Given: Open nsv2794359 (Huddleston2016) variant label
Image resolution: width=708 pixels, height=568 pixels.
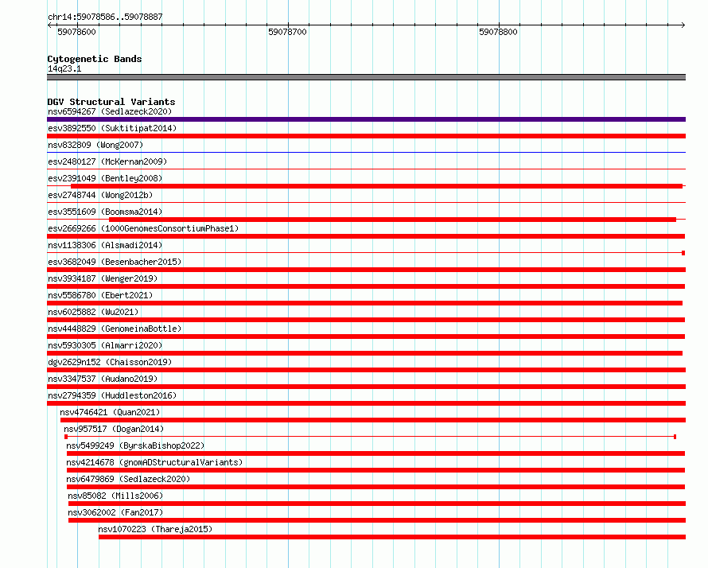Looking at the screenshot, I should click(x=112, y=395).
